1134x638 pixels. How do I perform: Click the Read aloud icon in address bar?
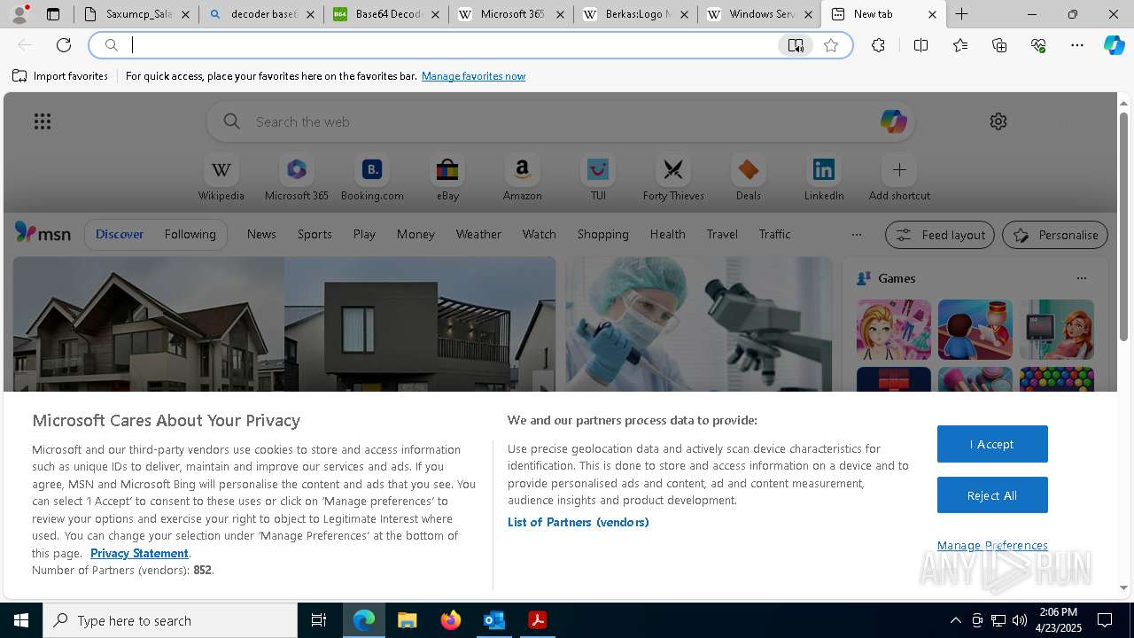point(796,45)
